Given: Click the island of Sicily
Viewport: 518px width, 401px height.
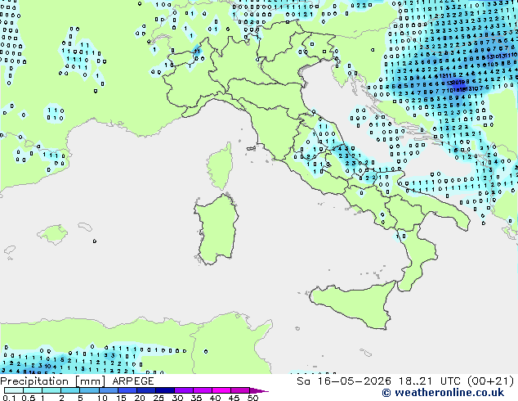Looking at the screenshot, I should click(x=354, y=304).
